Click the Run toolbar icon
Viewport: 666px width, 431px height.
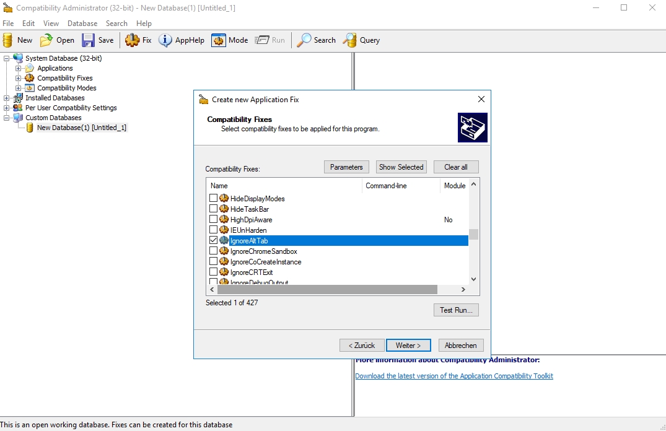click(x=261, y=40)
